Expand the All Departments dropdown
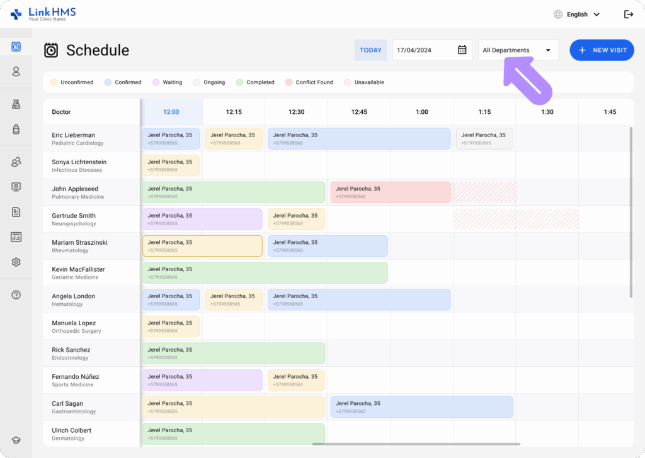Viewport: 645px width, 458px height. click(x=518, y=50)
